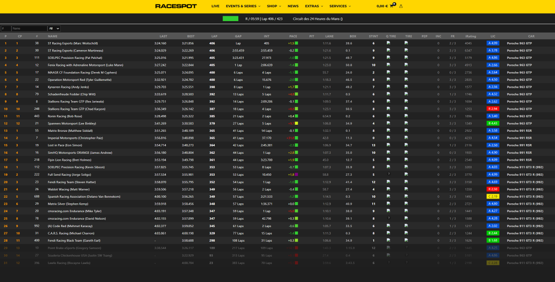This screenshot has width=555, height=282.
Task: Click TIRE icon in Fenix Racing (Luke Mann) row
Action: point(406,65)
